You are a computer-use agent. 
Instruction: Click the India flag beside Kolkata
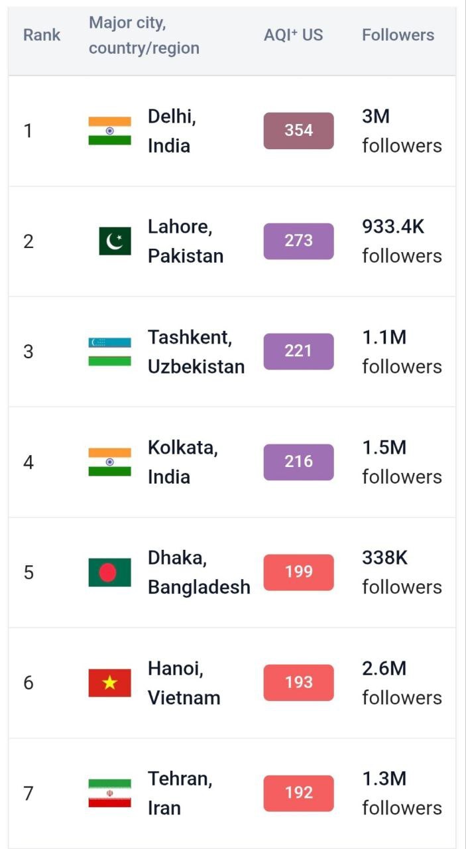[110, 462]
